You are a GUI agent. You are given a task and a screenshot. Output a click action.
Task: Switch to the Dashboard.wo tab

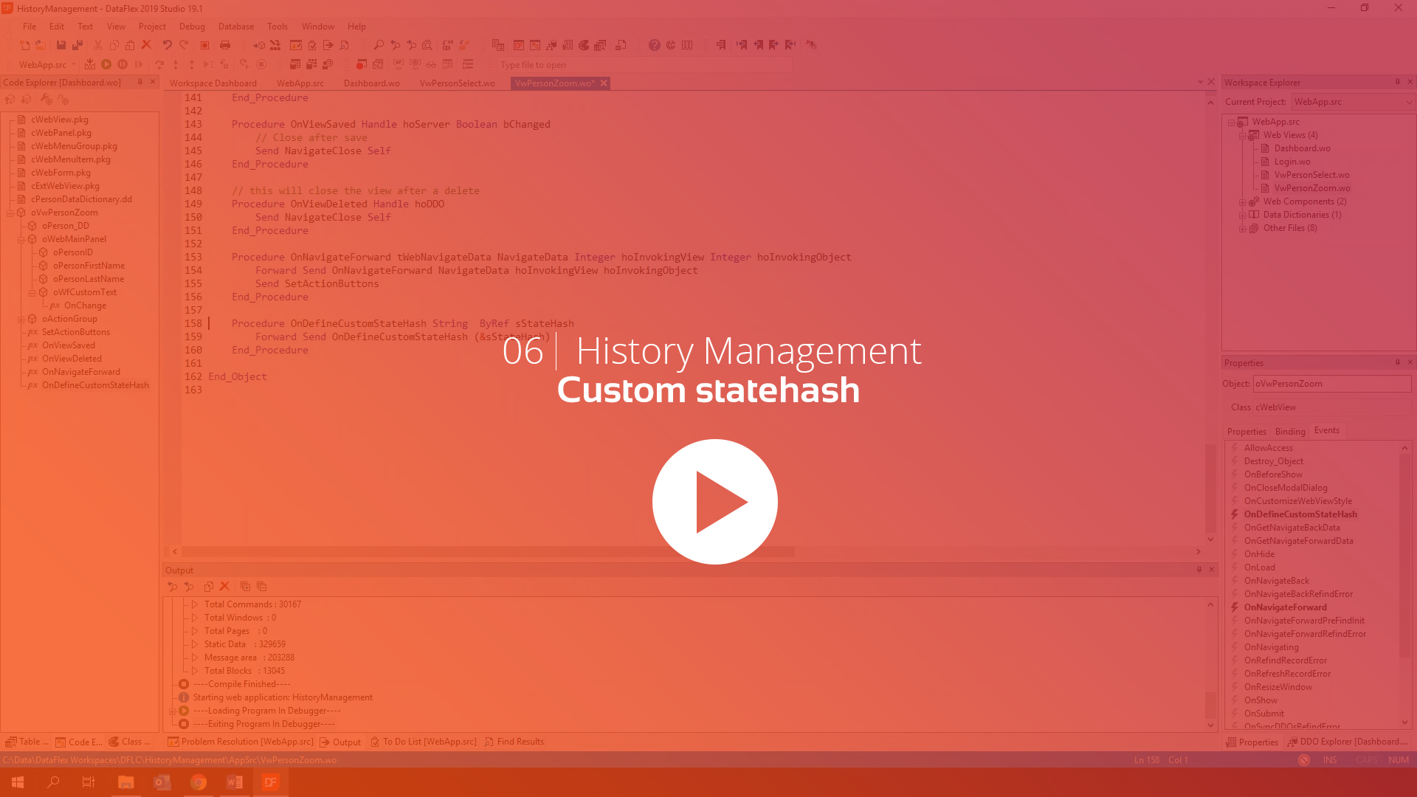[x=371, y=83]
